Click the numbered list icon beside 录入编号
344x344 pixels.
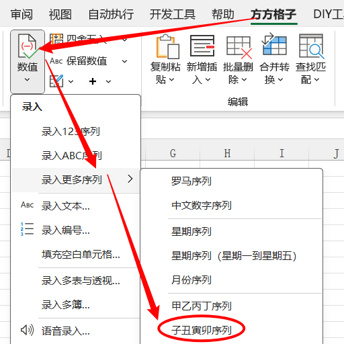pos(27,229)
